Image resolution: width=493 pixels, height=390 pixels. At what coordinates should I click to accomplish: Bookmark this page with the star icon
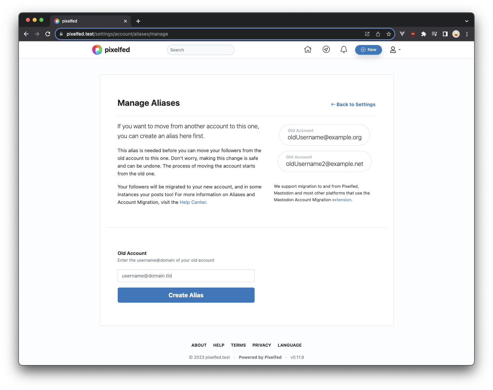click(388, 34)
